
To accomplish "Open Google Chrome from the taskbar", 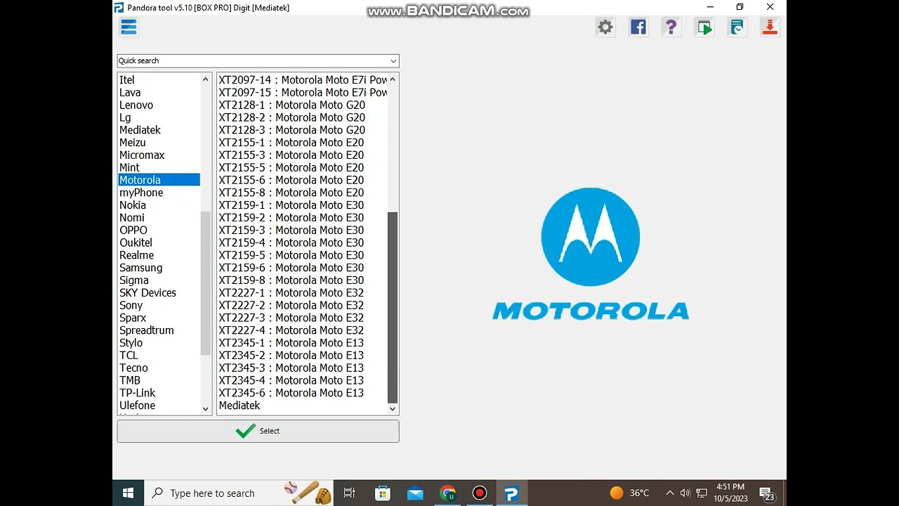I will [447, 493].
